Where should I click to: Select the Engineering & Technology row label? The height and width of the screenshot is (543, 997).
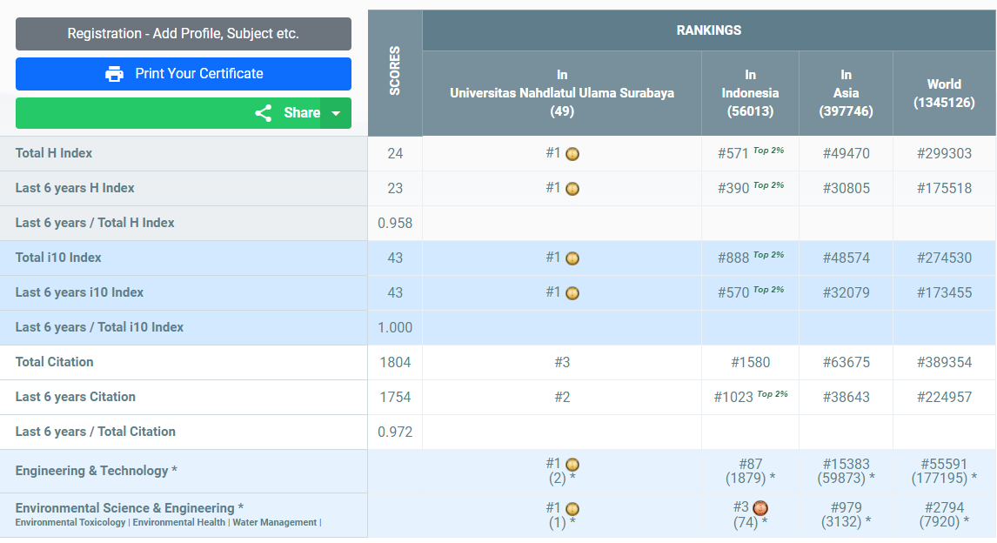(x=96, y=471)
